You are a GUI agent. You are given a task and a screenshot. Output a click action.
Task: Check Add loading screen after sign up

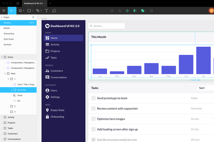coord(93,129)
